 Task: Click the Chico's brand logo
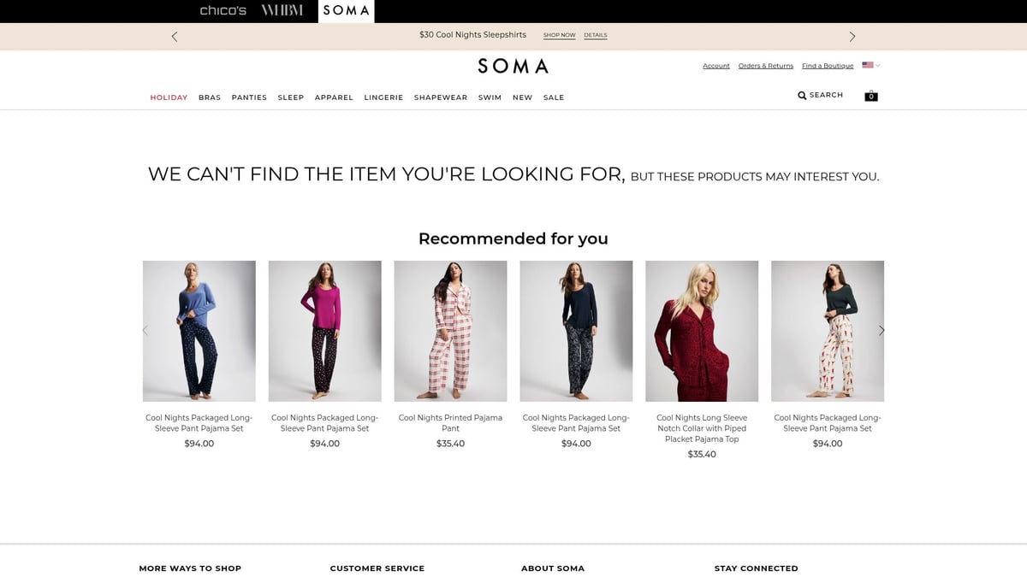(x=223, y=11)
